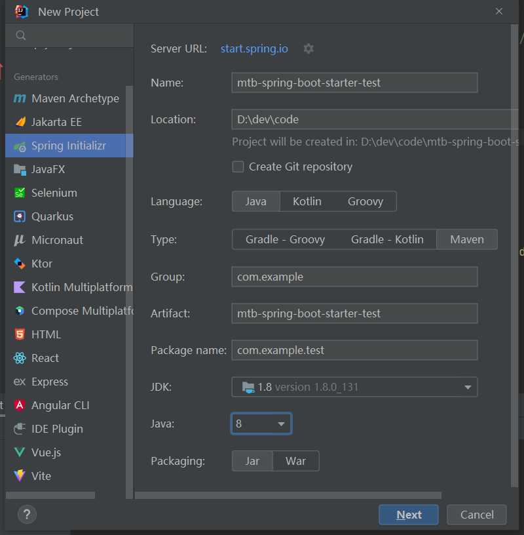Click the Angular CLI icon
Image resolution: width=524 pixels, height=535 pixels.
[x=20, y=405]
